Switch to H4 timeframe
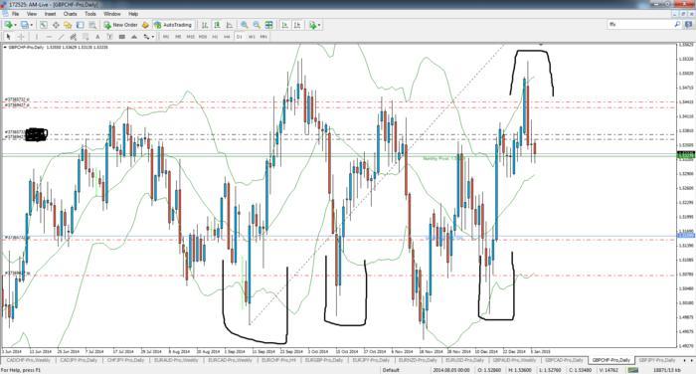Screen dimensions: 696x374 click(x=227, y=37)
